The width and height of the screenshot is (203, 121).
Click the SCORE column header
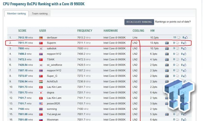pyautogui.click(x=22, y=31)
